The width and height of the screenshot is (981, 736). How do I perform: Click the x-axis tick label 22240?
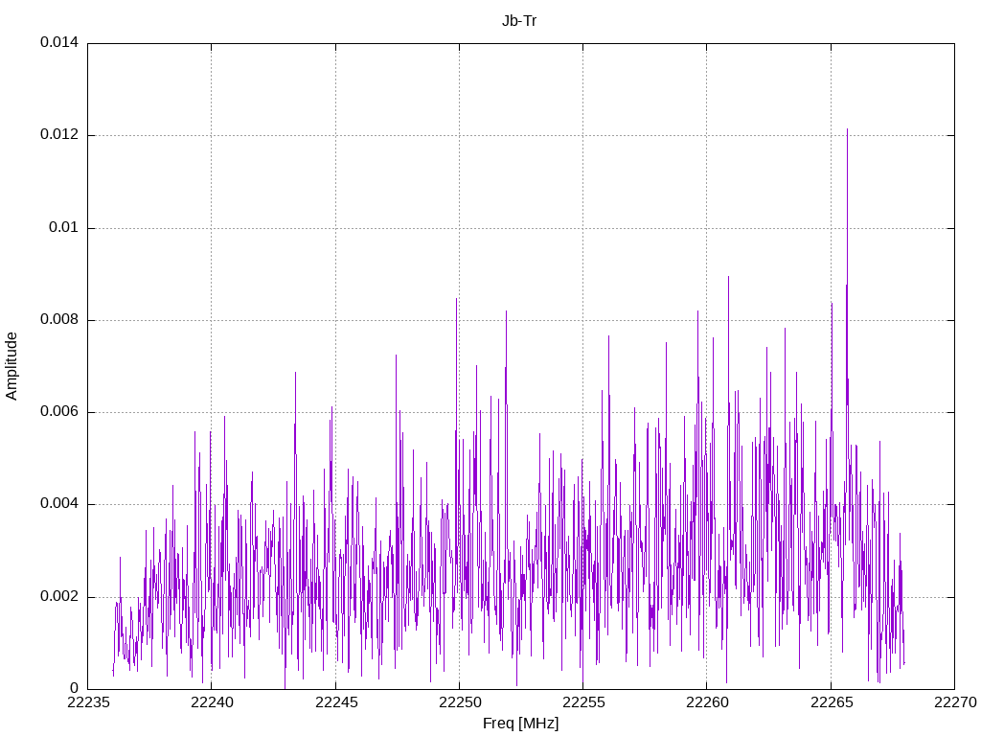coord(212,702)
